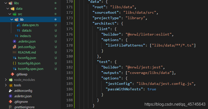Screen dimensions: 208x109
Task: Open index.ts file
Action: (25, 36)
